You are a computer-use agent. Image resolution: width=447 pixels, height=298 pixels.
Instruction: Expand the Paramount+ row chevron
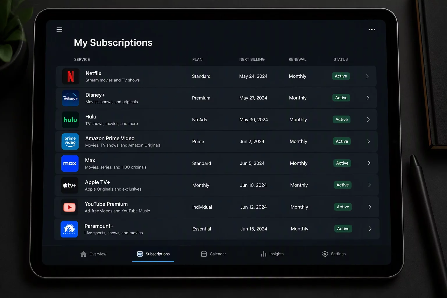(370, 228)
